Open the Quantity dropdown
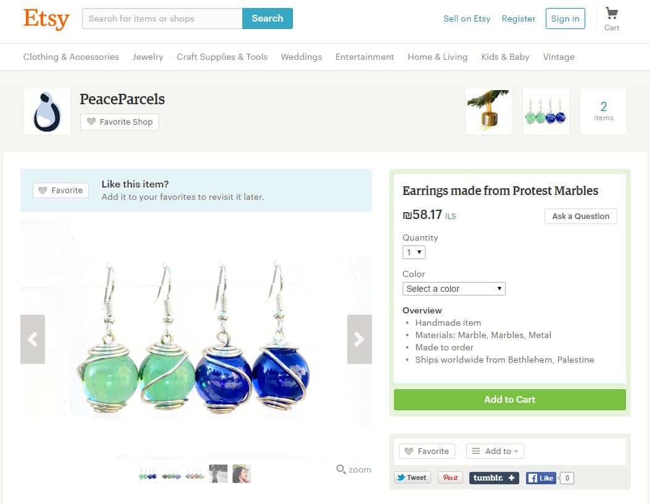The height and width of the screenshot is (504, 650). point(414,252)
